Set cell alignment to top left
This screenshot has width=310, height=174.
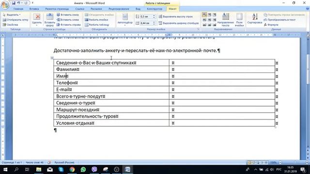coord(204,15)
